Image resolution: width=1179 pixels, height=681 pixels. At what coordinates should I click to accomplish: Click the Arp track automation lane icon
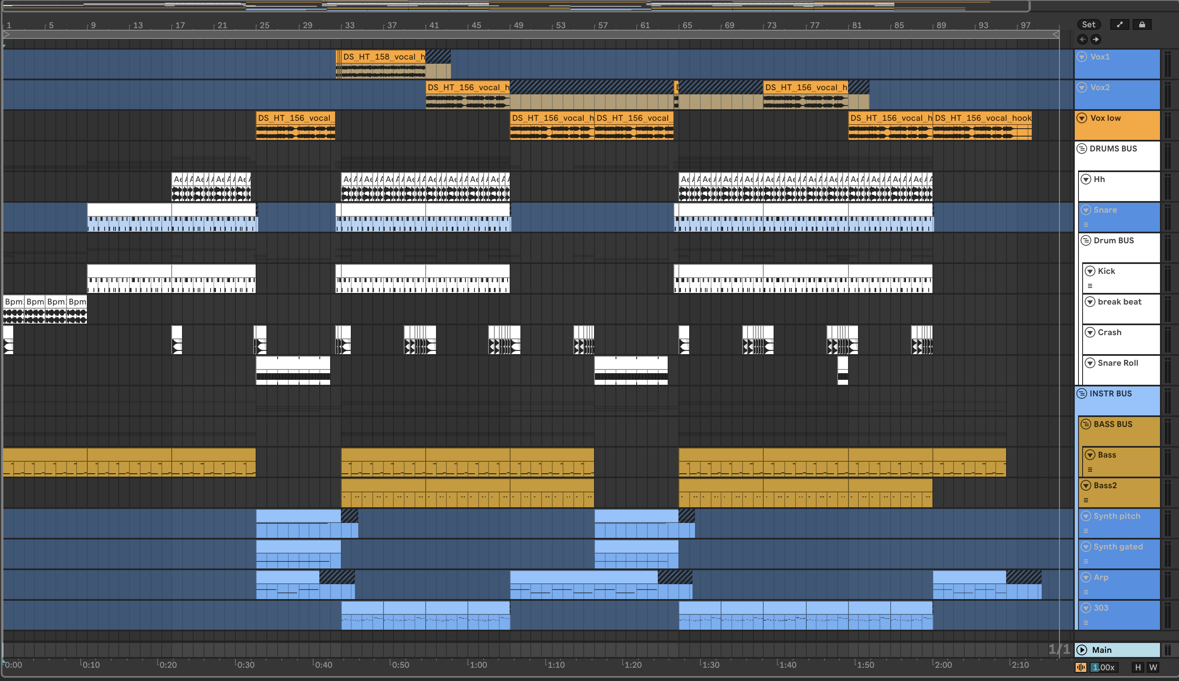click(1086, 592)
